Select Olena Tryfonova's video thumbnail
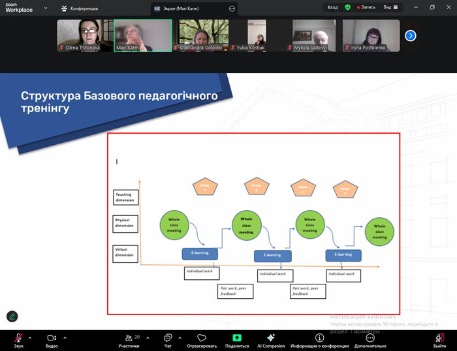The height and width of the screenshot is (351, 457). pos(85,35)
